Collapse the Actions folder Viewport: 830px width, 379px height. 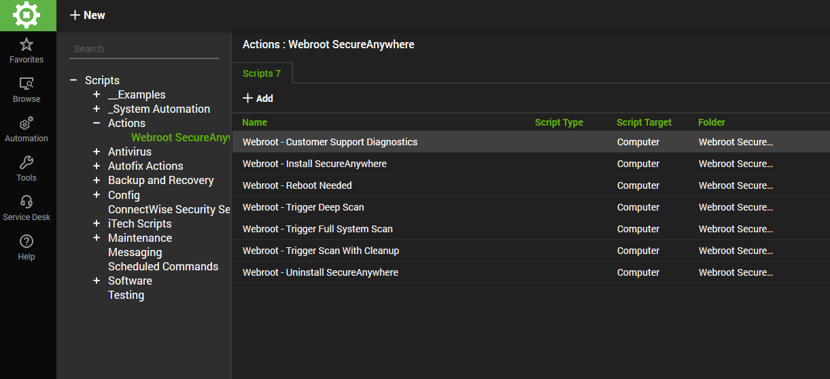(x=97, y=123)
